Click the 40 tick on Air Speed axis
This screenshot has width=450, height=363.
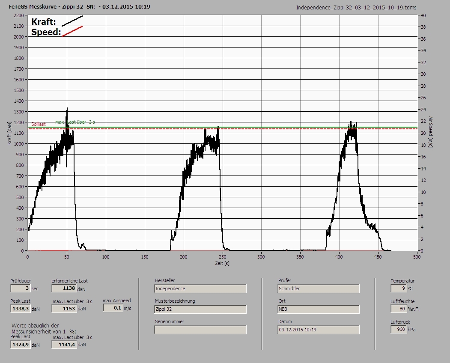click(423, 15)
